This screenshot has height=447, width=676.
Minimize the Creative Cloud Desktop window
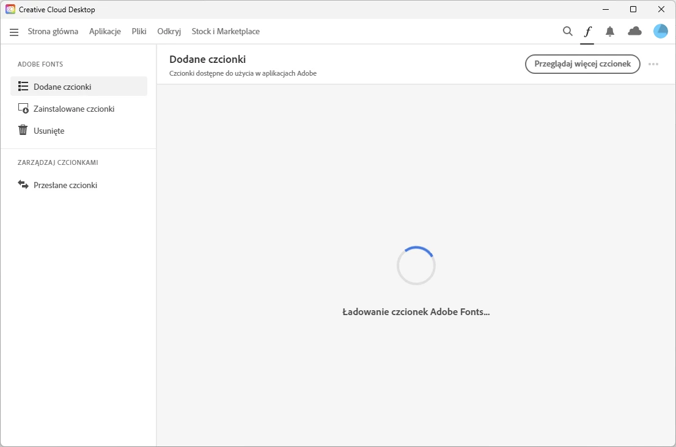pos(605,9)
